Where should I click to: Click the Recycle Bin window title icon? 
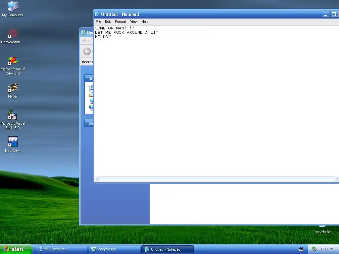click(83, 32)
